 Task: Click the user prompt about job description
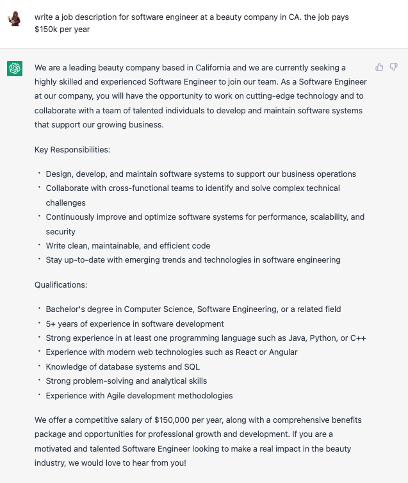point(192,23)
